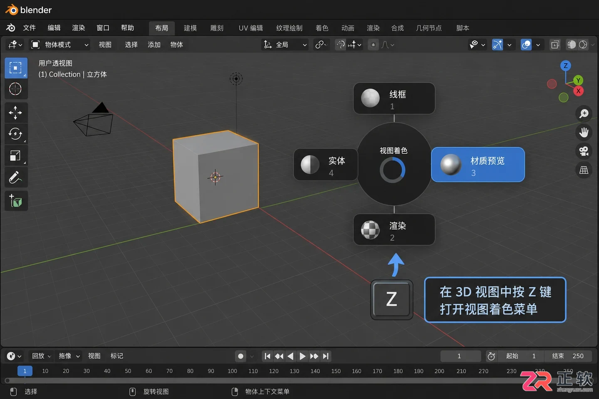Choose the Move tool in left toolbar
Image resolution: width=599 pixels, height=399 pixels.
(16, 113)
